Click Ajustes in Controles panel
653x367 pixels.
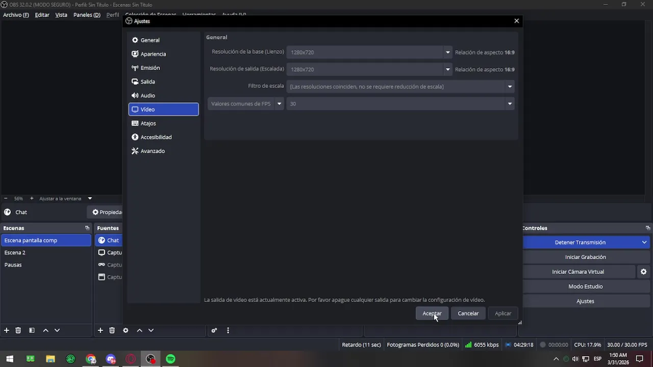pos(585,301)
